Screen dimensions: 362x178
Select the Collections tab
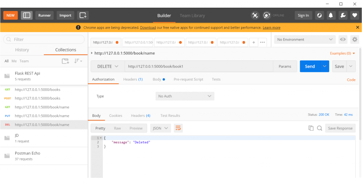(66, 50)
